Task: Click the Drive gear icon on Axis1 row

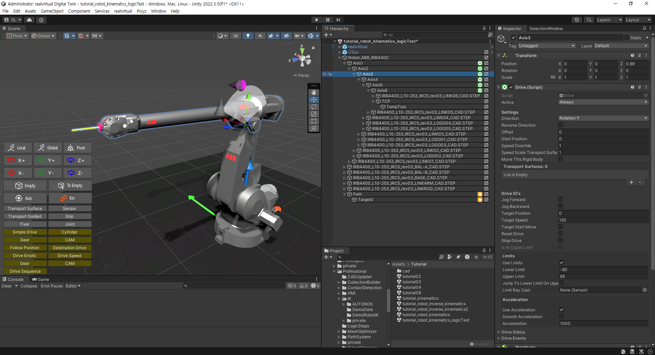Action: pos(480,63)
